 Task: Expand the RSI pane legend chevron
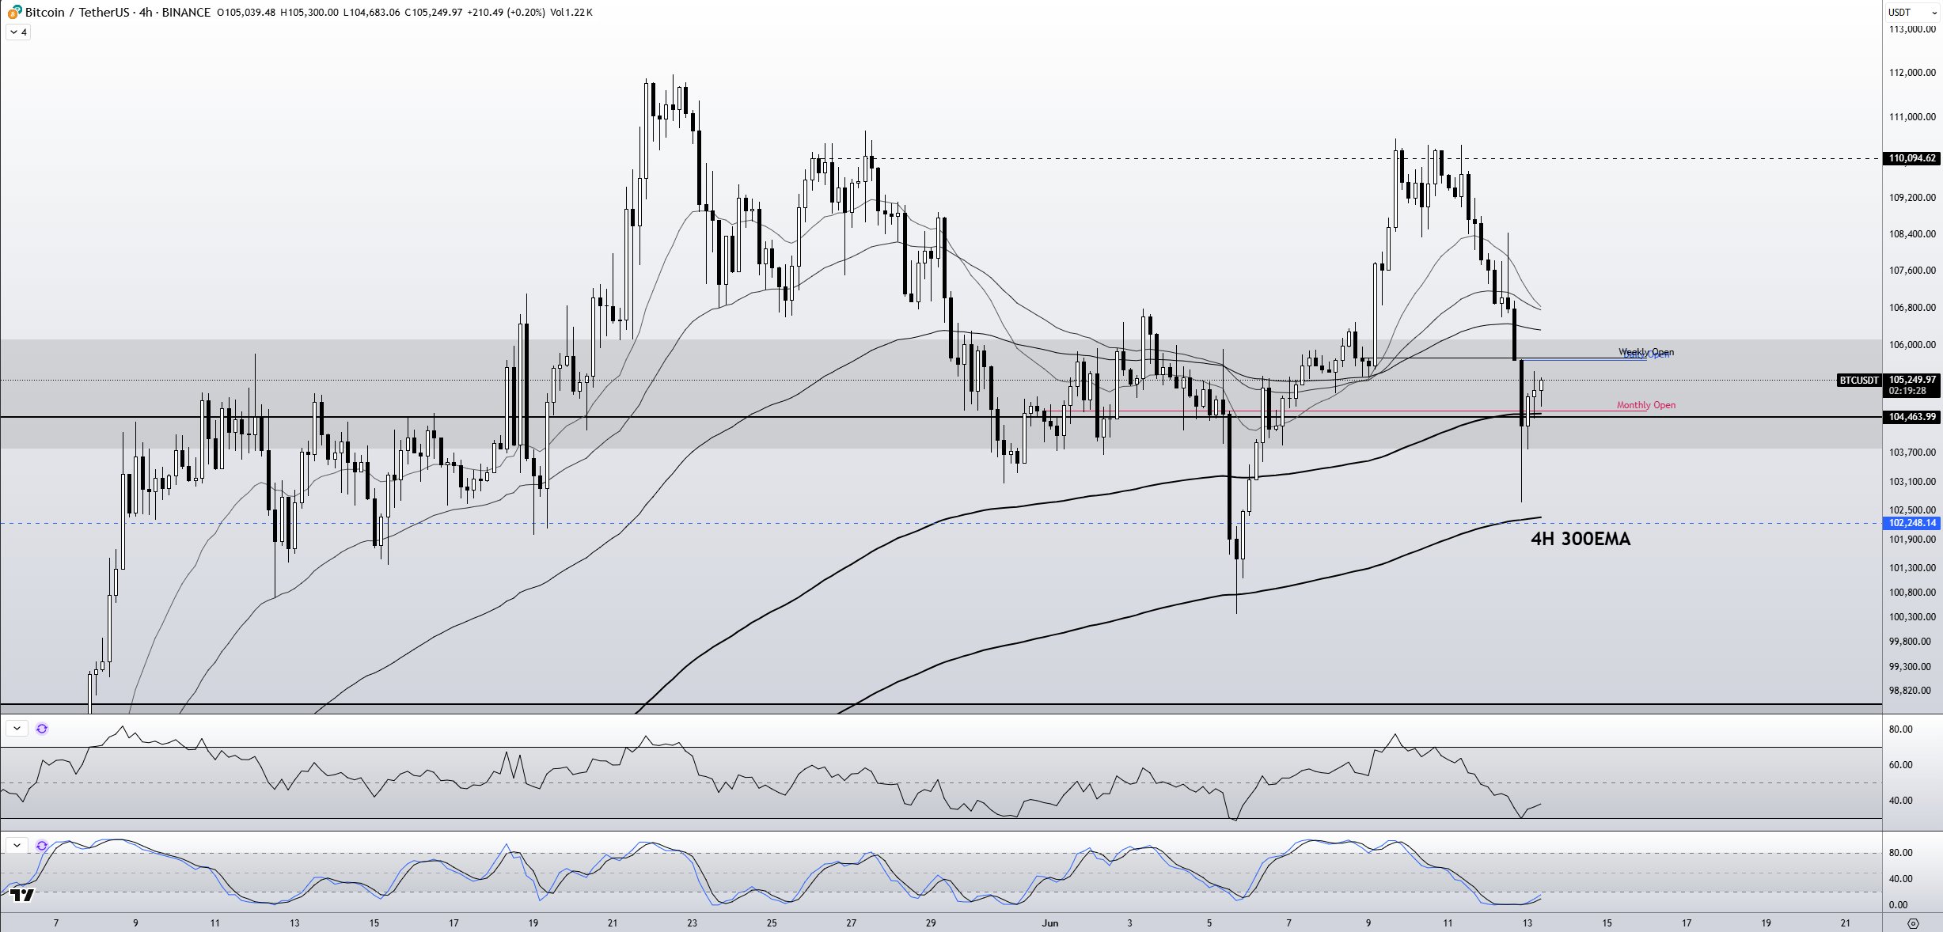[x=17, y=729]
